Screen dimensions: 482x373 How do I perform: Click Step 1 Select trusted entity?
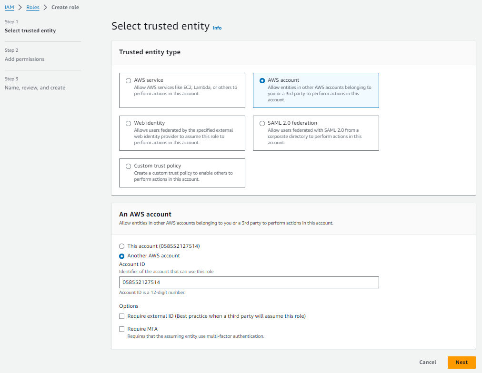click(30, 31)
